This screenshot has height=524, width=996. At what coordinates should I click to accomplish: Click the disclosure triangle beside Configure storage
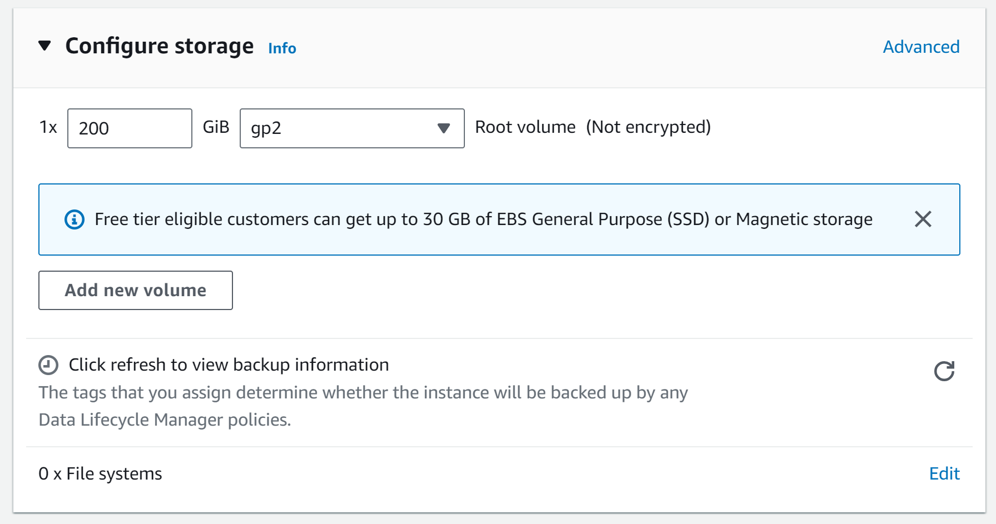(46, 46)
